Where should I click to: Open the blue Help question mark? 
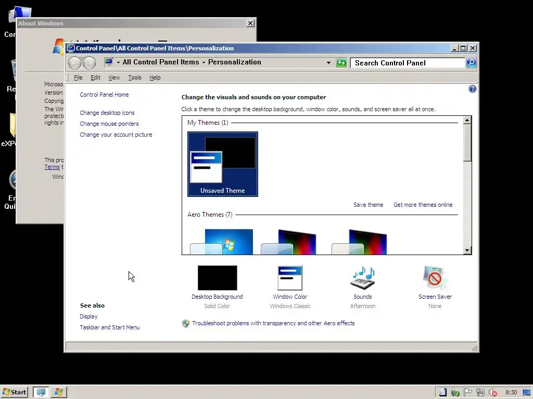tap(472, 89)
